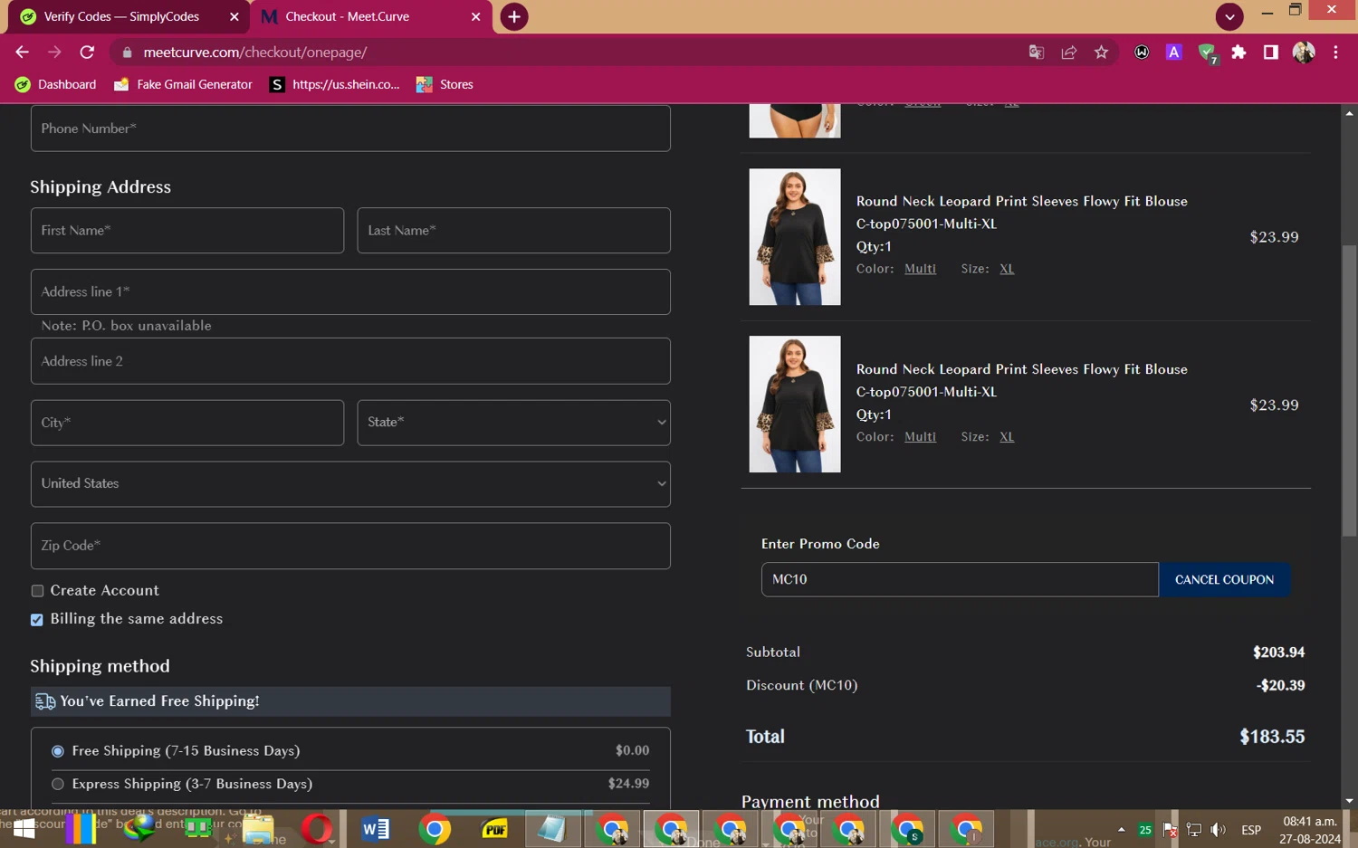Open the extensions puzzle icon
Screen dimensions: 1358x848
1238,52
